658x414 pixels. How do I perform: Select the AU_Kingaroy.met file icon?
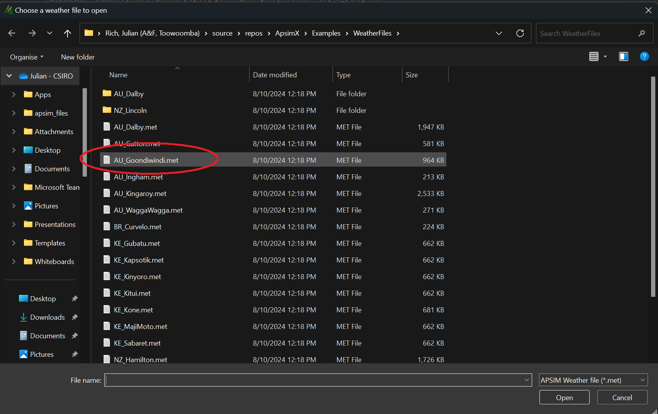pos(107,193)
